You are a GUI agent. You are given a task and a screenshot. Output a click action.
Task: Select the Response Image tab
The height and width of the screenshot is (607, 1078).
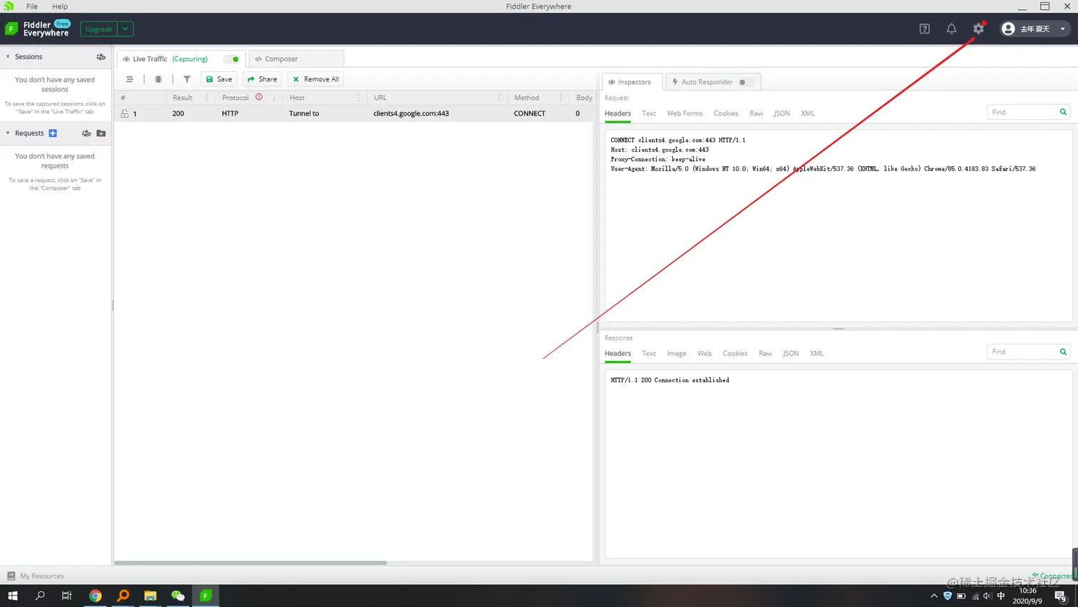point(677,354)
